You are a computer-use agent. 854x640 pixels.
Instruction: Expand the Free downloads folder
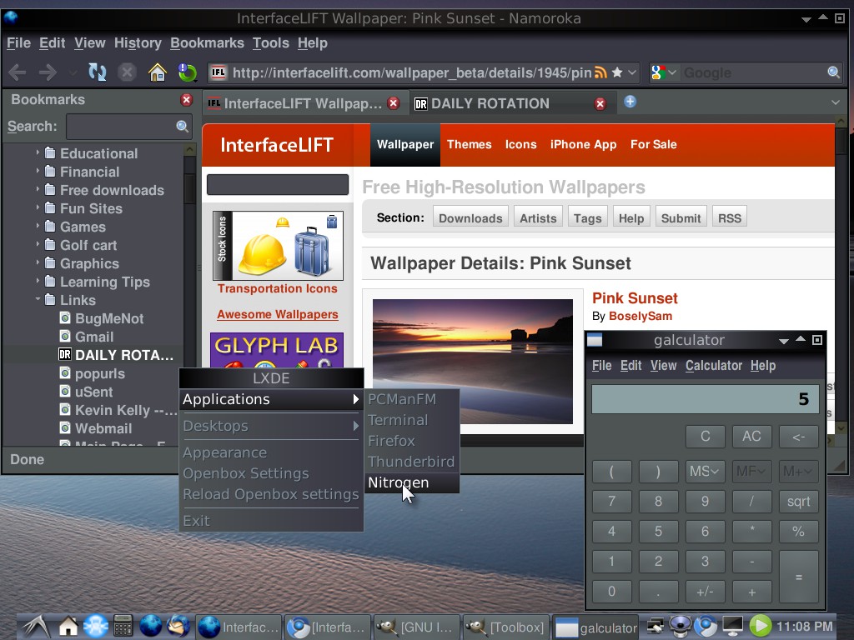click(x=38, y=189)
